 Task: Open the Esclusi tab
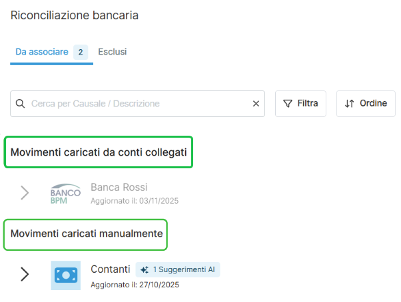point(112,52)
